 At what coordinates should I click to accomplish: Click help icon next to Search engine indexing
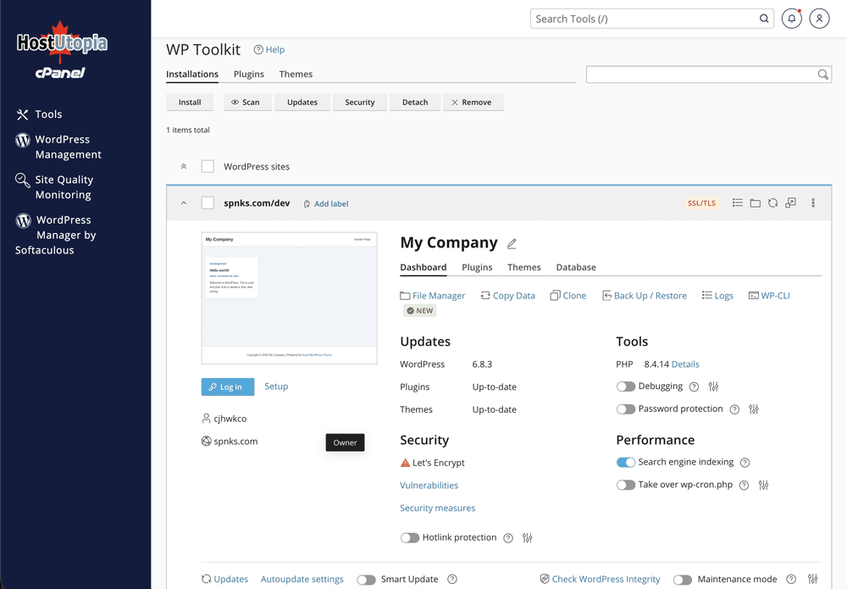point(745,463)
